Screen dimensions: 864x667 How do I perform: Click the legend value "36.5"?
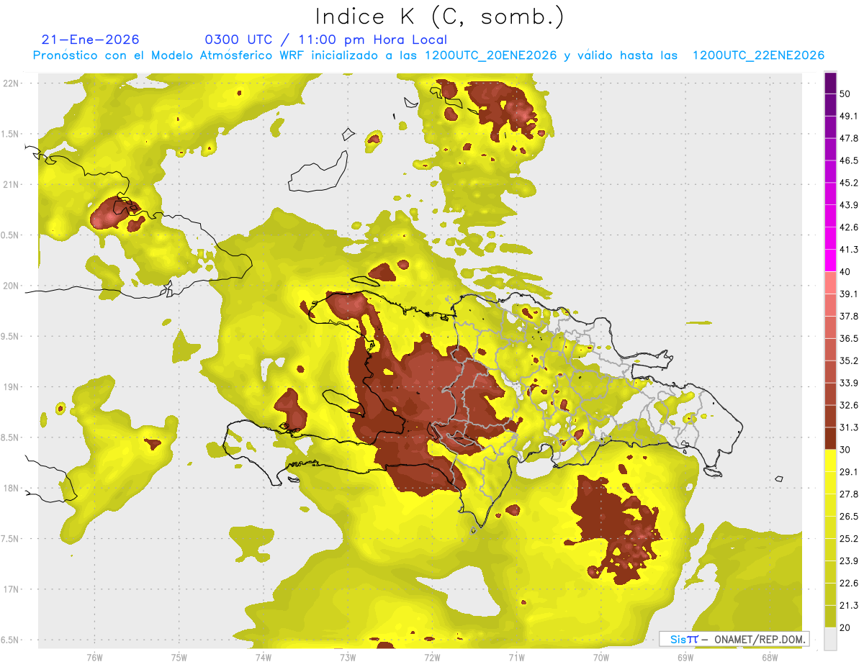pos(848,338)
